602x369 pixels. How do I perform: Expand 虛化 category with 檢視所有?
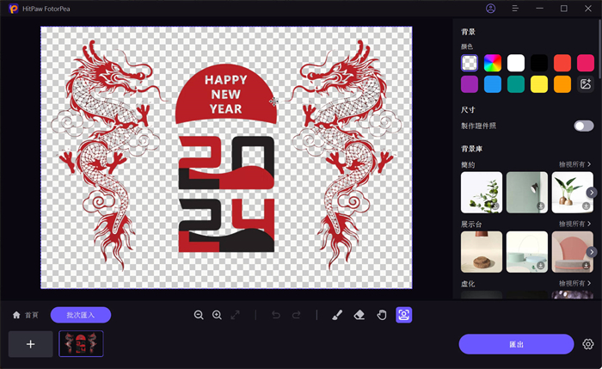574,283
